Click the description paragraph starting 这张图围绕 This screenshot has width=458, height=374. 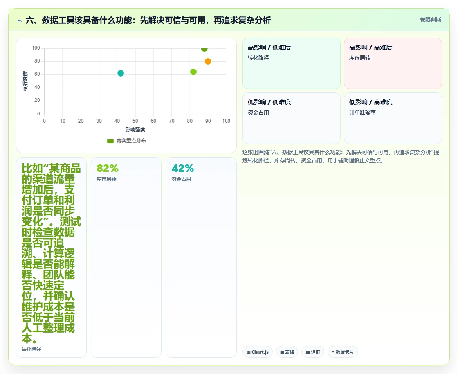pyautogui.click(x=341, y=156)
